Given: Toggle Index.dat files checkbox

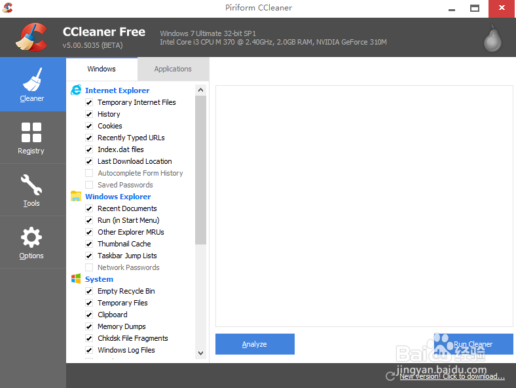Looking at the screenshot, I should (89, 149).
